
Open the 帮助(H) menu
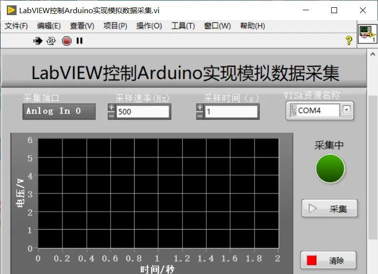coord(252,26)
